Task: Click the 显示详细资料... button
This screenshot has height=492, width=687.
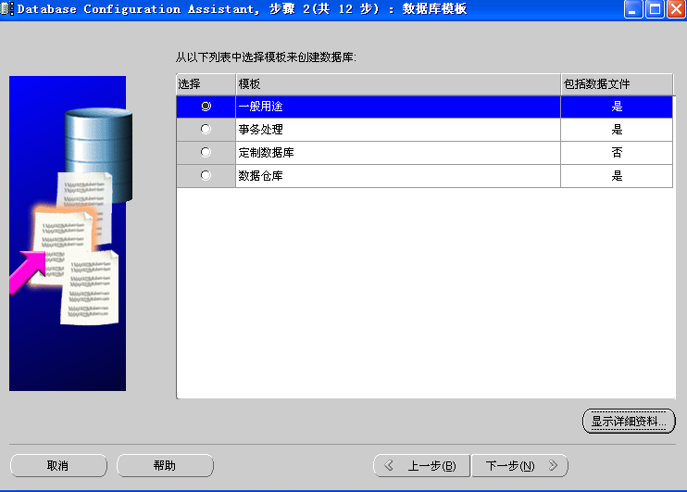Action: click(629, 422)
